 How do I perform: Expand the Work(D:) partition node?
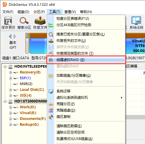[x=10, y=107]
